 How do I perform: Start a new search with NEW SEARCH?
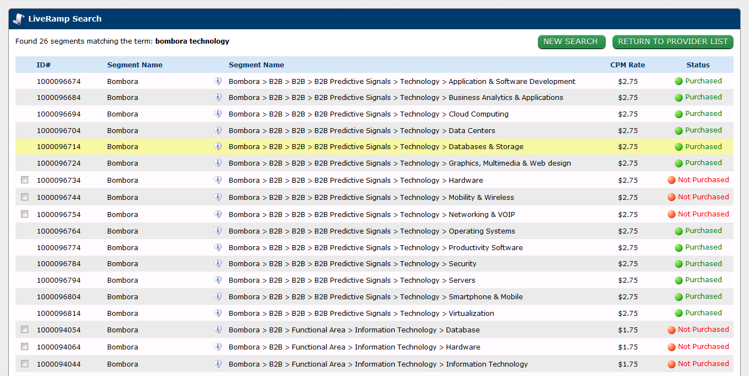(x=570, y=42)
